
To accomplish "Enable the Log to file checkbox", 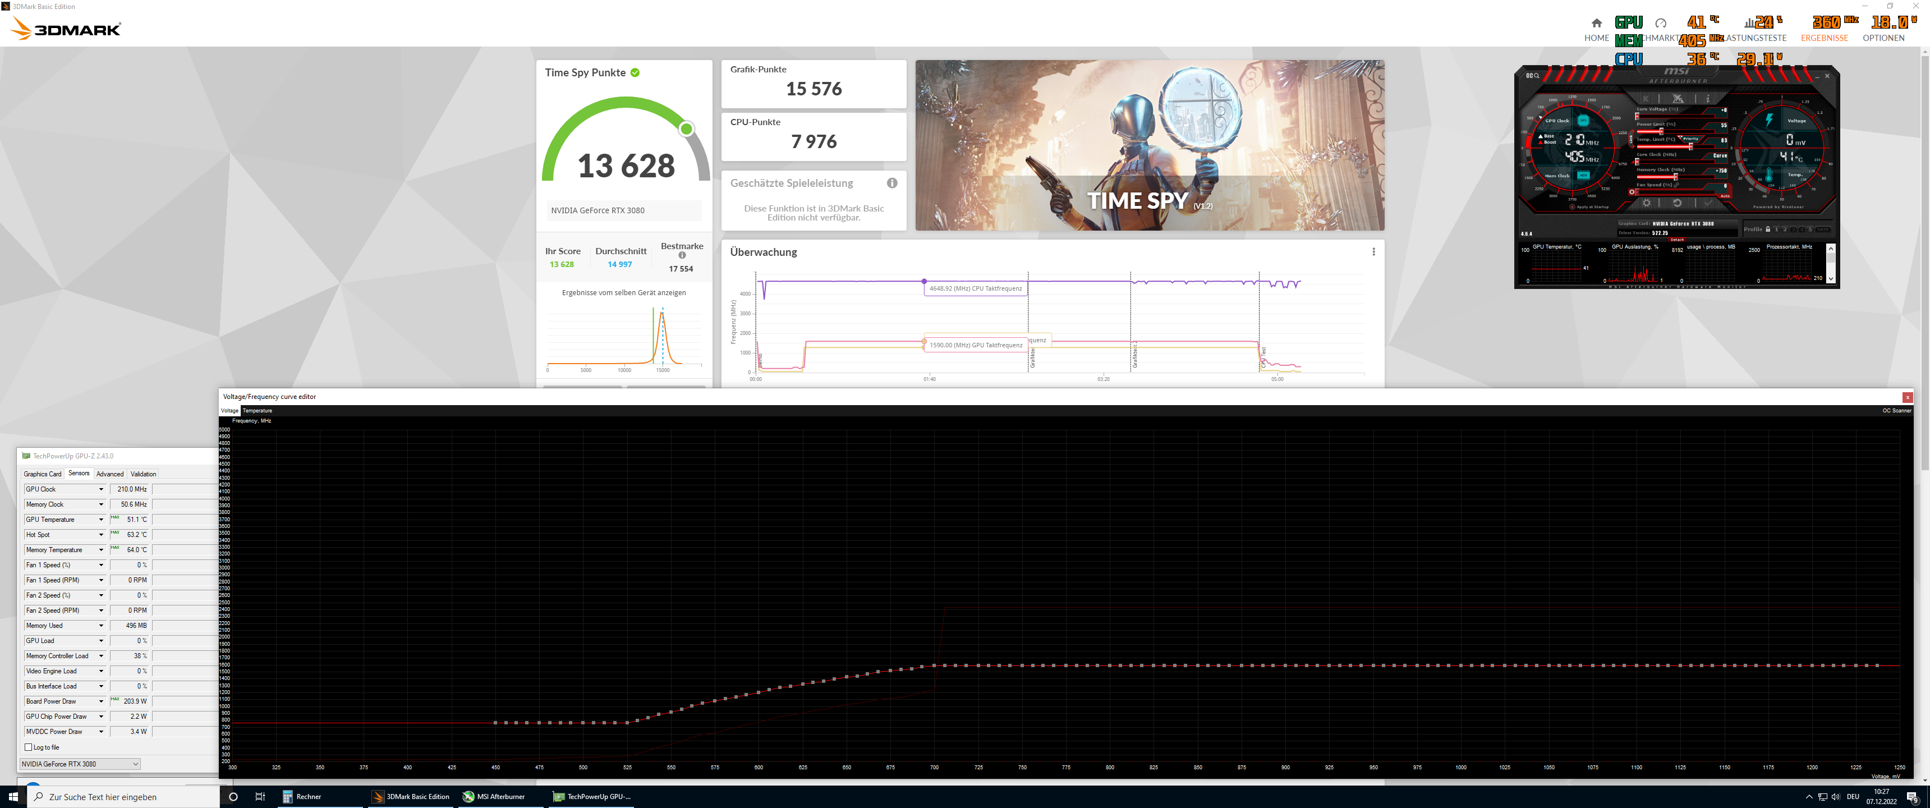I will (29, 747).
